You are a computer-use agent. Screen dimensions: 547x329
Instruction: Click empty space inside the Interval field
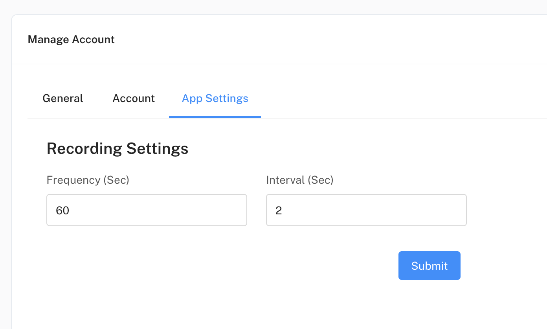[393, 210]
